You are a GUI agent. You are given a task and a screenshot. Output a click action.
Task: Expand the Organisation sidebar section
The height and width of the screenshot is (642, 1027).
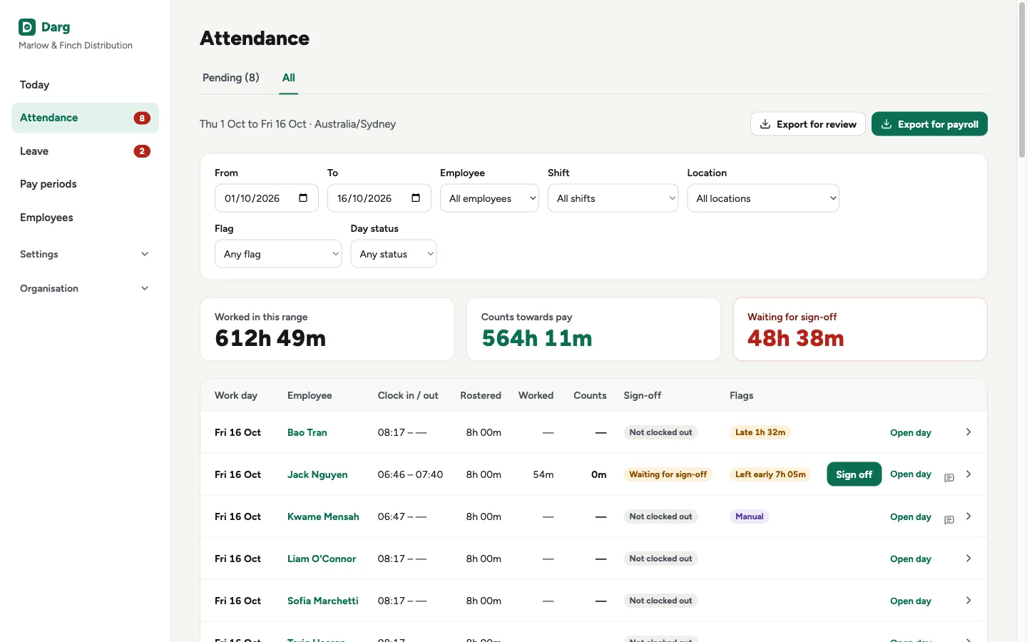[x=85, y=288]
